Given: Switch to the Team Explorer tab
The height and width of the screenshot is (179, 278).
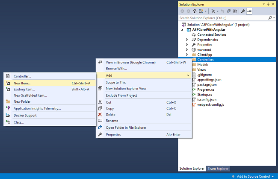Looking at the screenshot, I should coord(218,169).
